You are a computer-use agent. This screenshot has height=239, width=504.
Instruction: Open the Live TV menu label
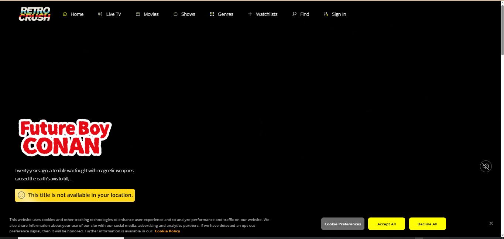[x=114, y=14]
